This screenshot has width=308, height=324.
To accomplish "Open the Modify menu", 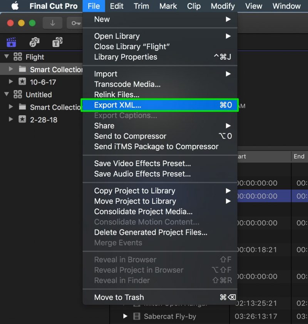I will [223, 6].
